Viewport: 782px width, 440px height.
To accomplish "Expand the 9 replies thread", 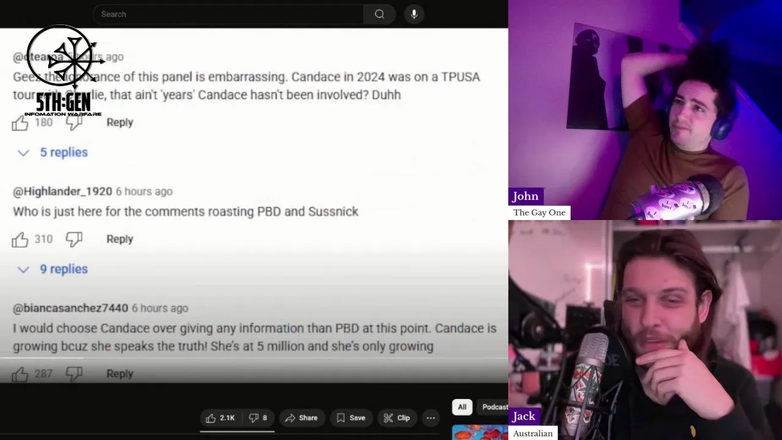I will click(53, 269).
